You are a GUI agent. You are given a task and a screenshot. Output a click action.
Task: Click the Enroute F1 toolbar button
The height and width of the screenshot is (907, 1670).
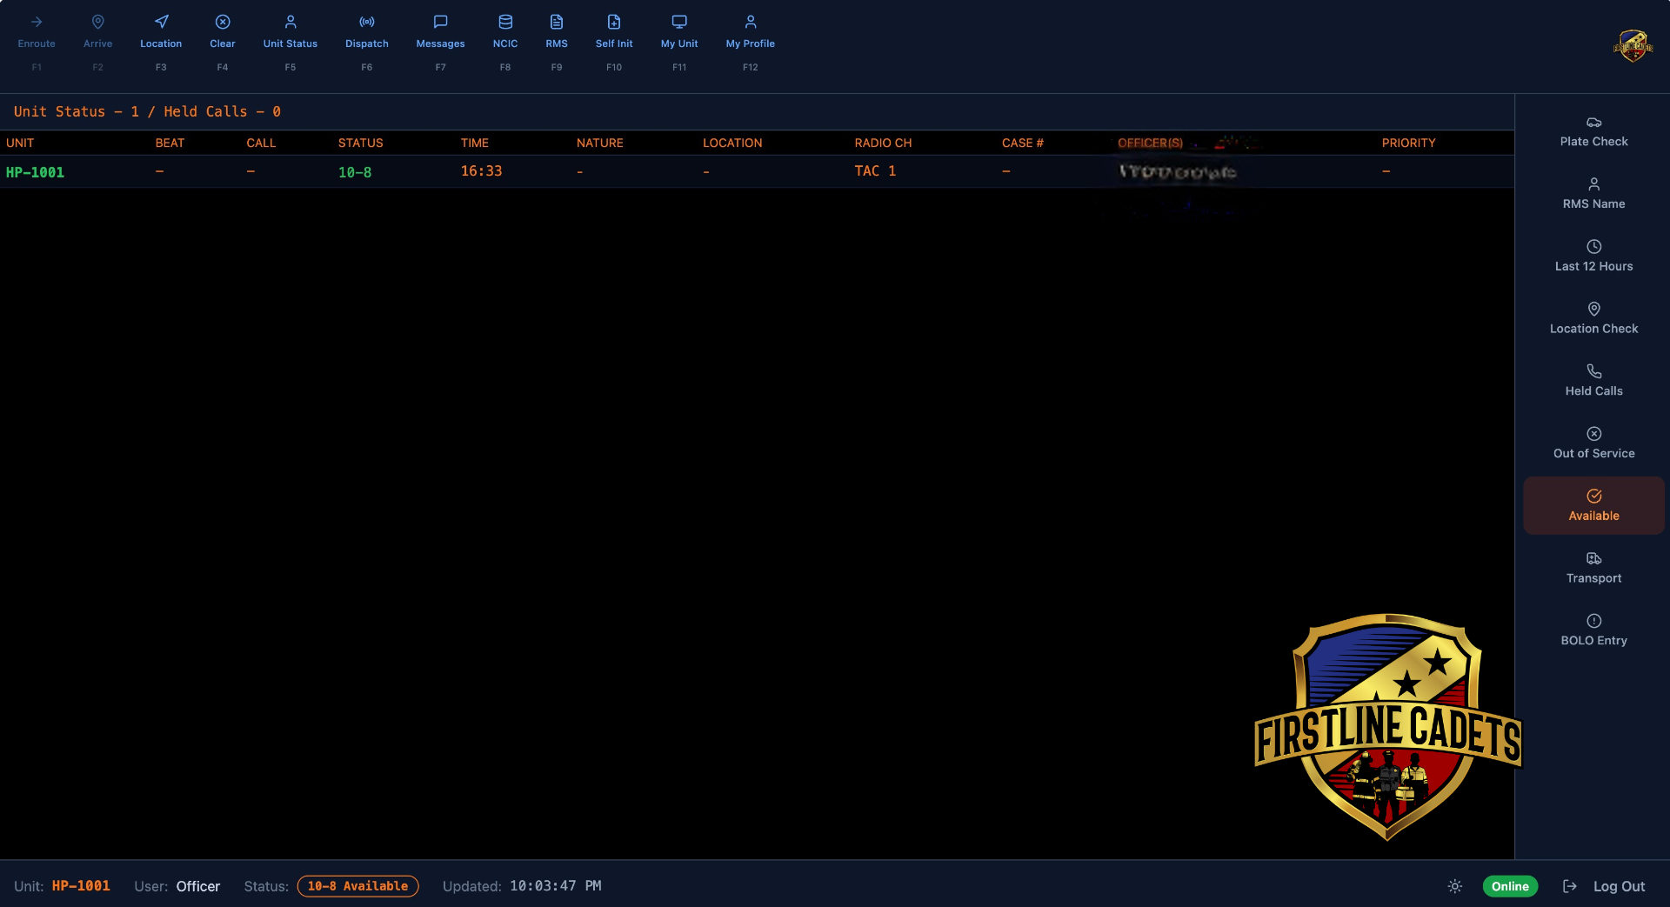pos(37,43)
